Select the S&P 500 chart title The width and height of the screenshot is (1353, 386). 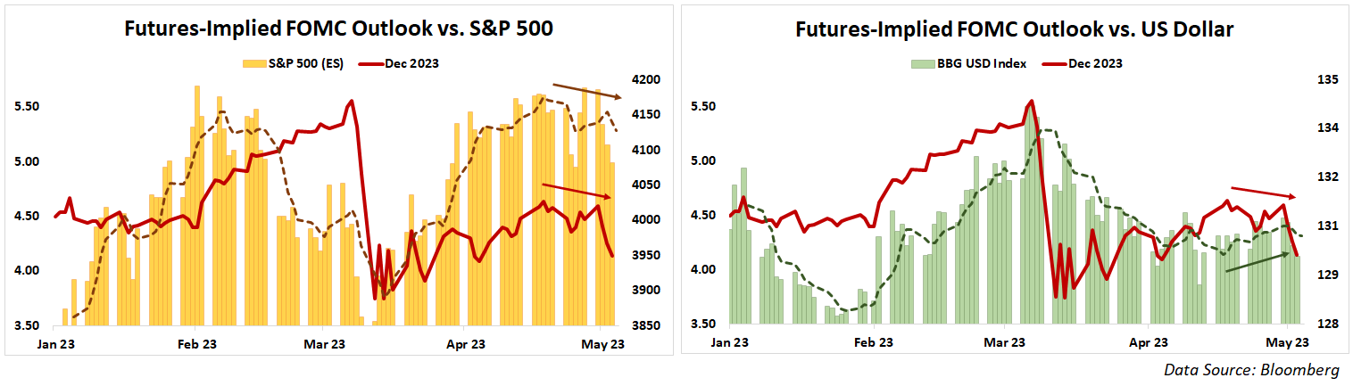coord(338,29)
